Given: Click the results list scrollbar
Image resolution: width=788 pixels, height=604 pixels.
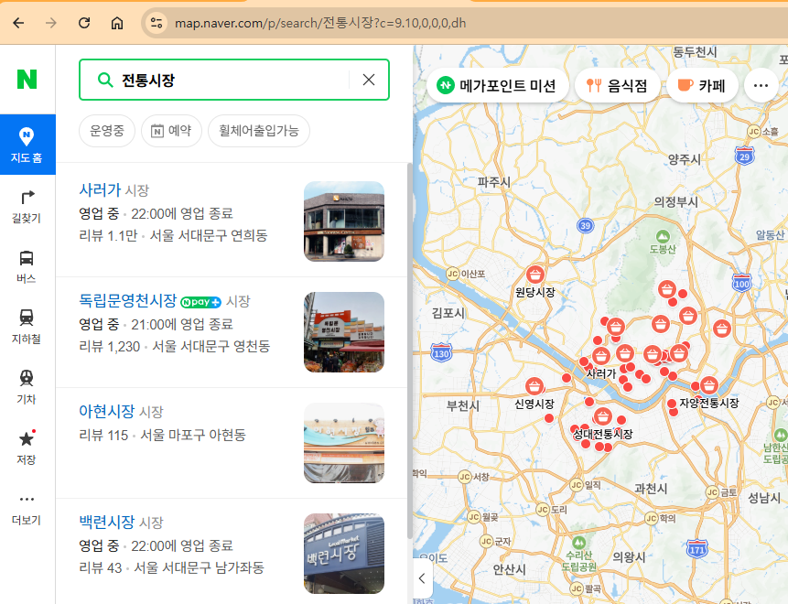Looking at the screenshot, I should [x=410, y=351].
